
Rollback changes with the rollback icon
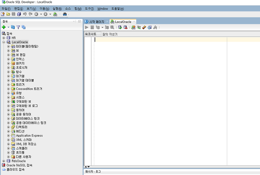click(125, 27)
